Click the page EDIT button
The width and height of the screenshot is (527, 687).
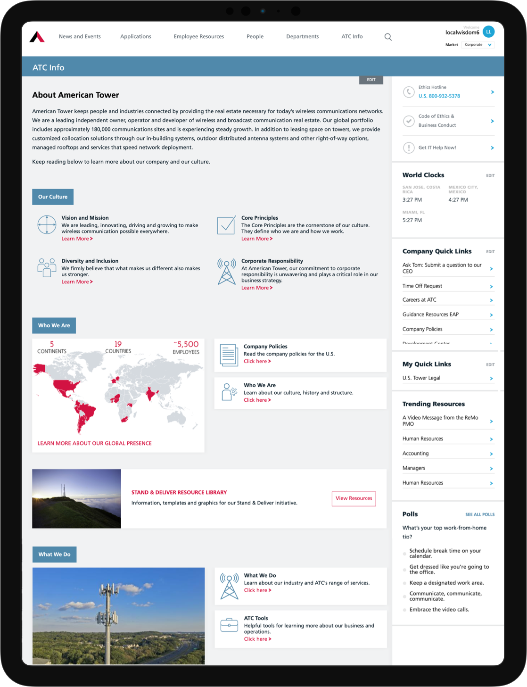click(x=371, y=80)
